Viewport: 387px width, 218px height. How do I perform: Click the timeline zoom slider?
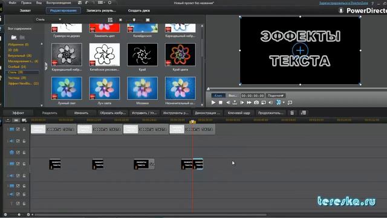[19, 214]
